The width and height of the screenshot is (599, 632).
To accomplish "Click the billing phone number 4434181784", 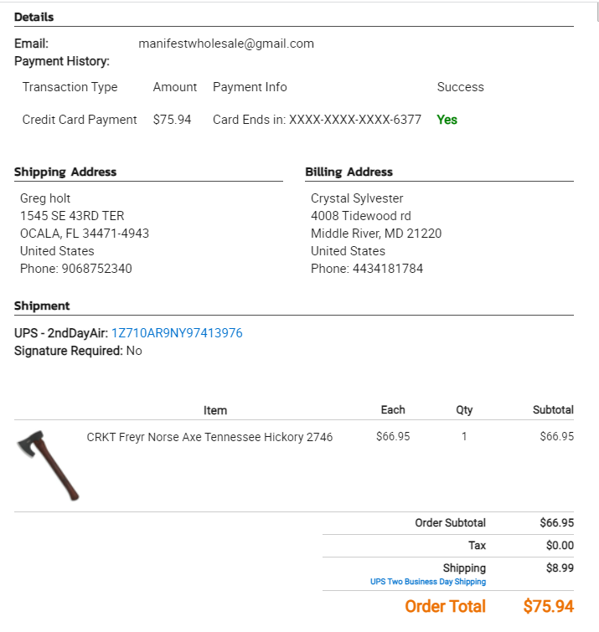I will click(388, 269).
